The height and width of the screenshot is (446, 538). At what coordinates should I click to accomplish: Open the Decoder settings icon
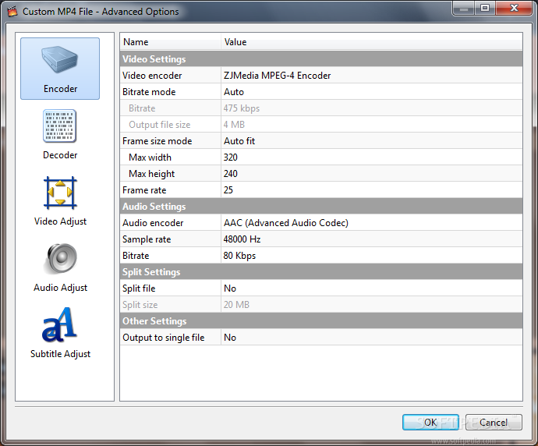[60, 126]
